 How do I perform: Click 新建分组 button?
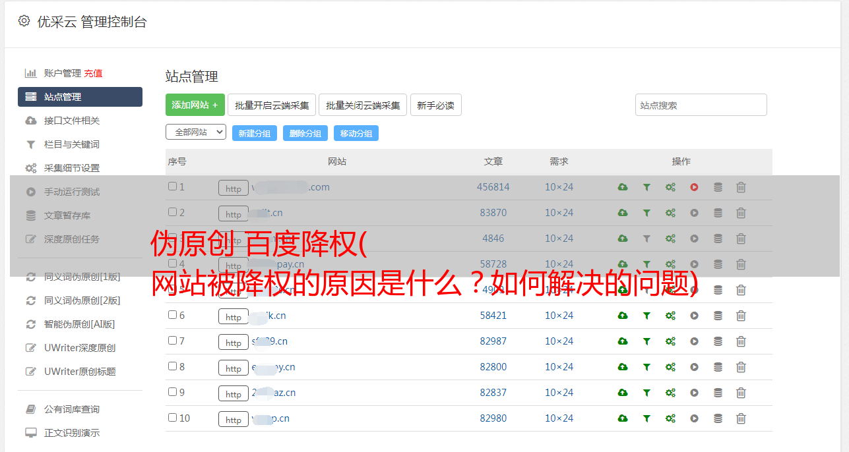tap(255, 133)
